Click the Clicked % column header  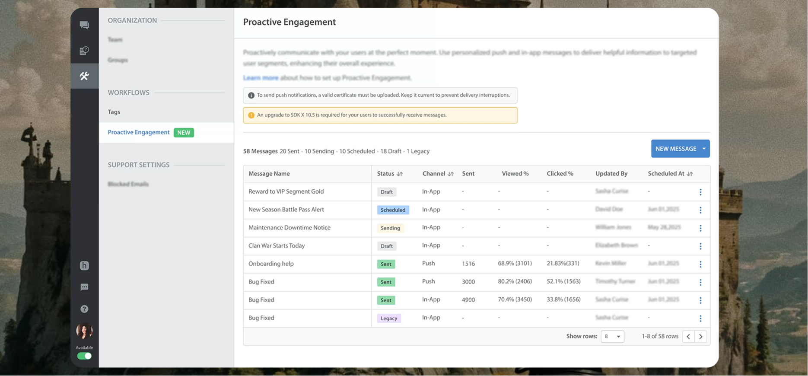pos(560,174)
